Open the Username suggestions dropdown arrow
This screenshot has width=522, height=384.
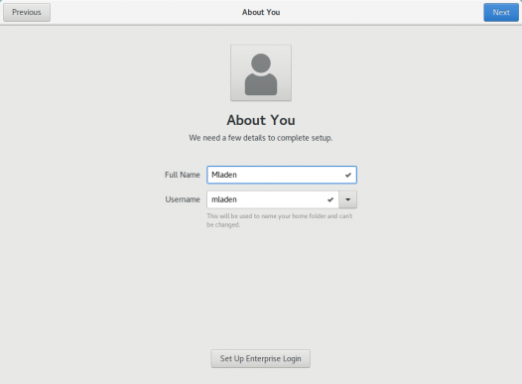pyautogui.click(x=348, y=199)
